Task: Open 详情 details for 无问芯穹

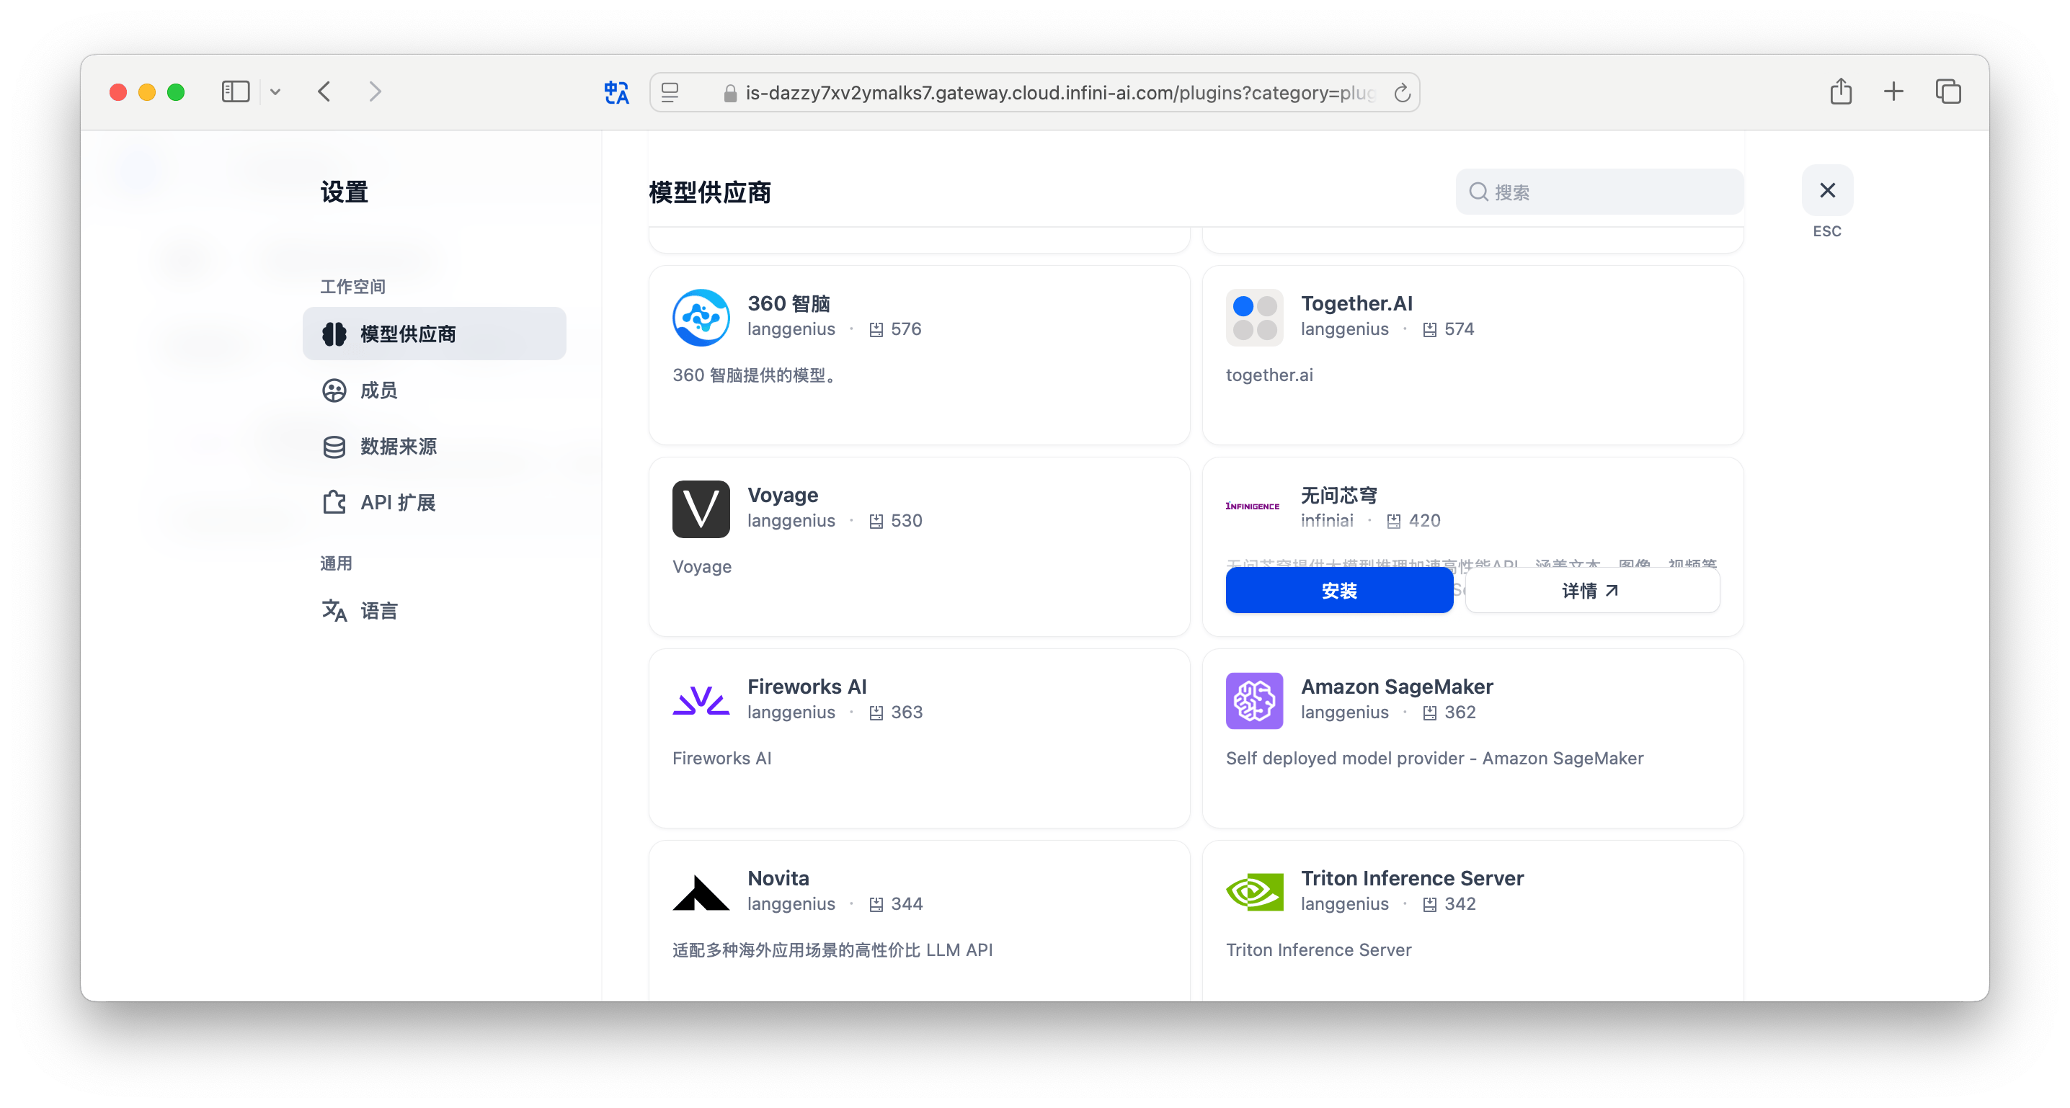Action: (x=1591, y=591)
